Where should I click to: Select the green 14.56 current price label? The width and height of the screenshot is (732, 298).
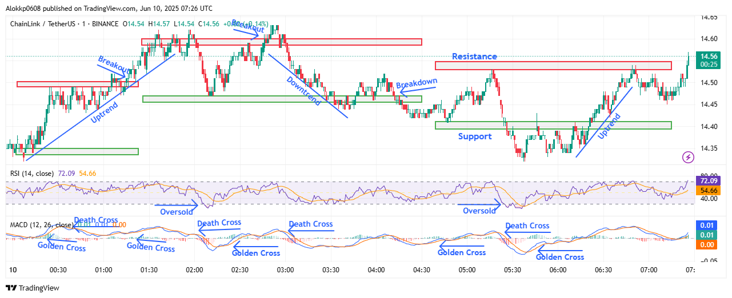tap(709, 56)
